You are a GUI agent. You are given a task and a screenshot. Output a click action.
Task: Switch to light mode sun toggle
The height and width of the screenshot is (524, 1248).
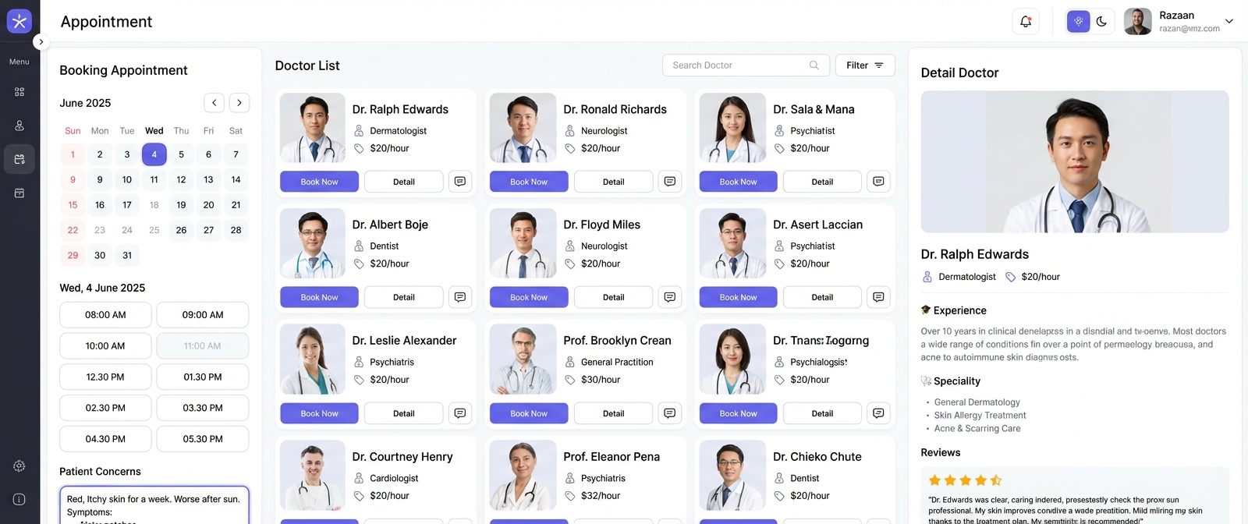(x=1079, y=22)
